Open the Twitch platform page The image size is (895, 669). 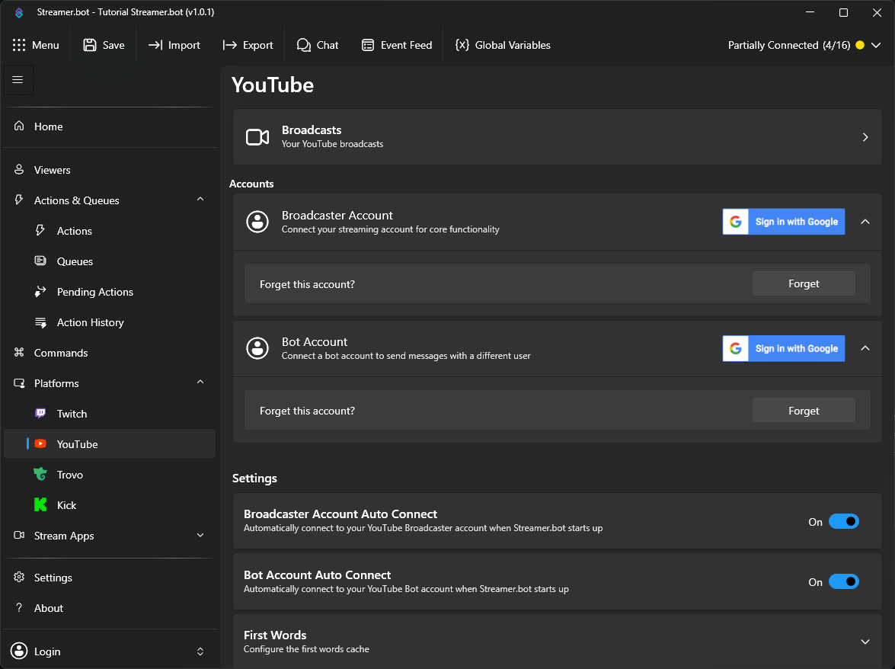[72, 414]
